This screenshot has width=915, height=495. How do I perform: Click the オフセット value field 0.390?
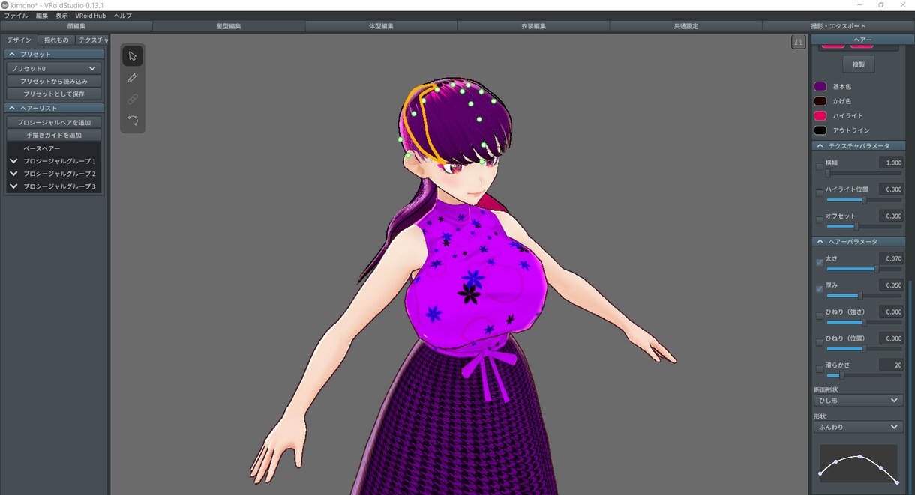pos(891,216)
